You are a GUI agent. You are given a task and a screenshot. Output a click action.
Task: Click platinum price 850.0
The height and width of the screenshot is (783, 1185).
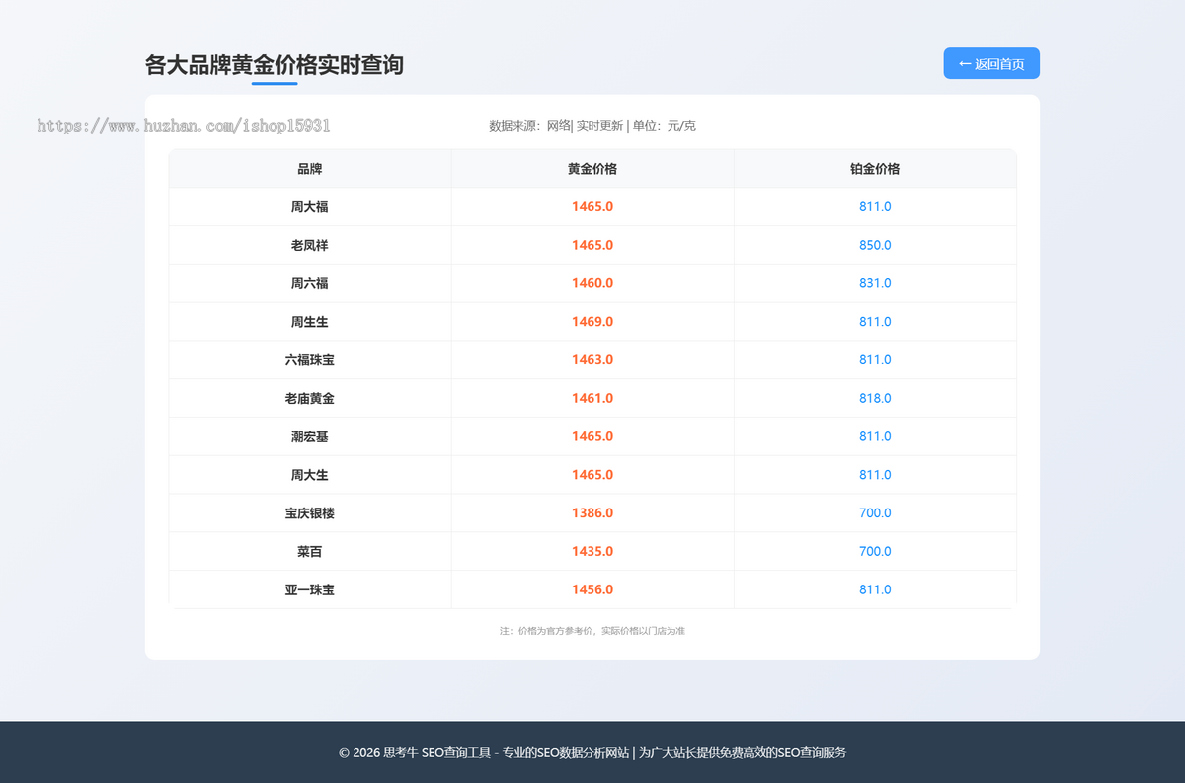[x=875, y=245]
